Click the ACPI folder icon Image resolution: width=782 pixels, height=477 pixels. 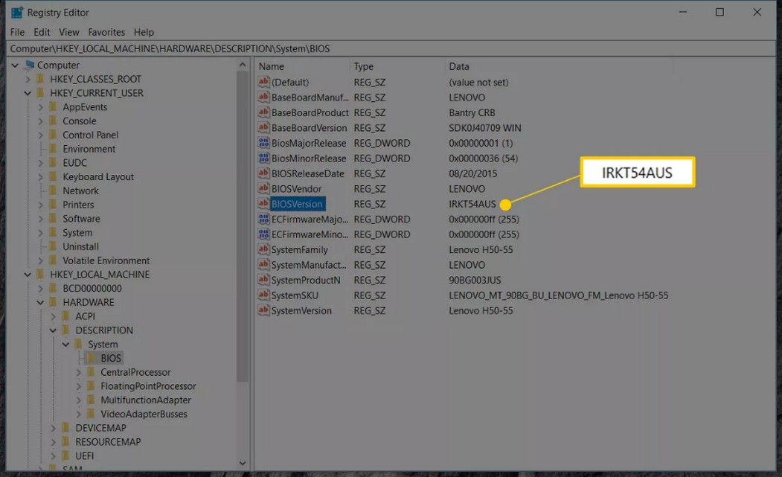[x=65, y=316]
